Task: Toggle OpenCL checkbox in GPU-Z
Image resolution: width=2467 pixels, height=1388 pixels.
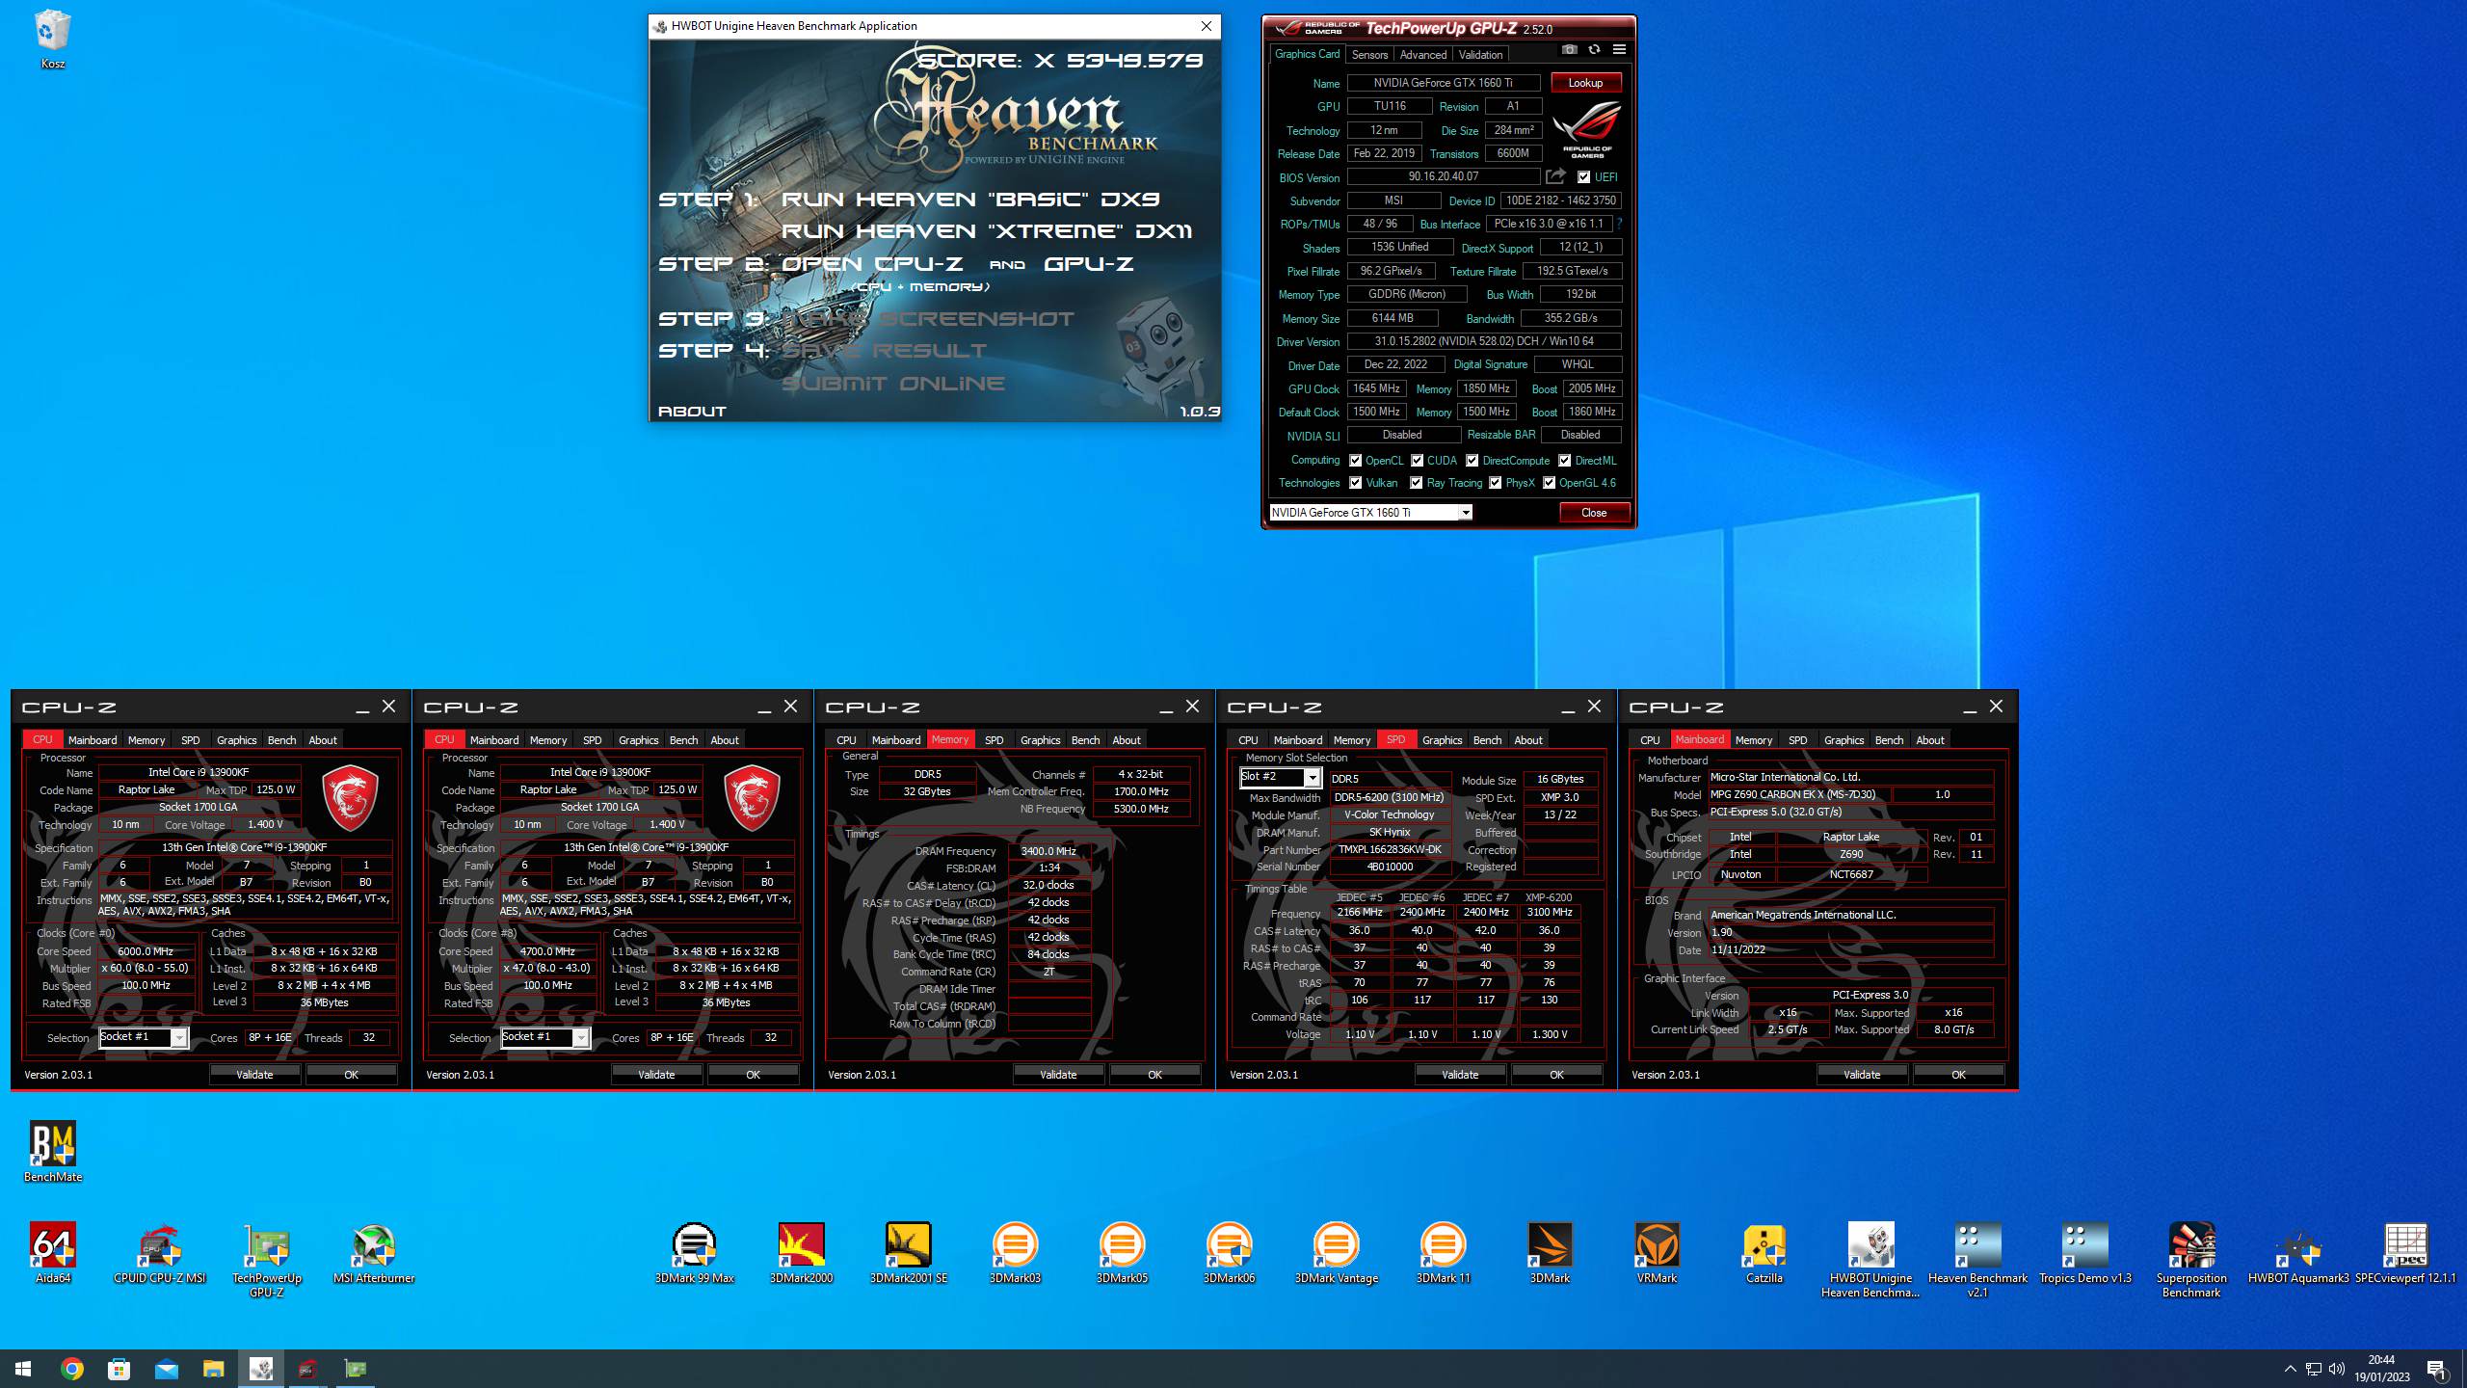Action: tap(1355, 461)
